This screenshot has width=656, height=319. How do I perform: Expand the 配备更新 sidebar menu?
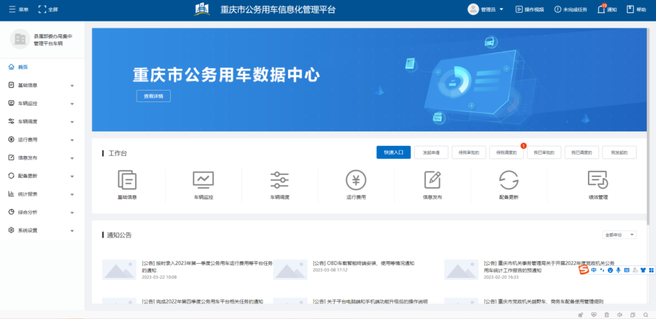[43, 176]
